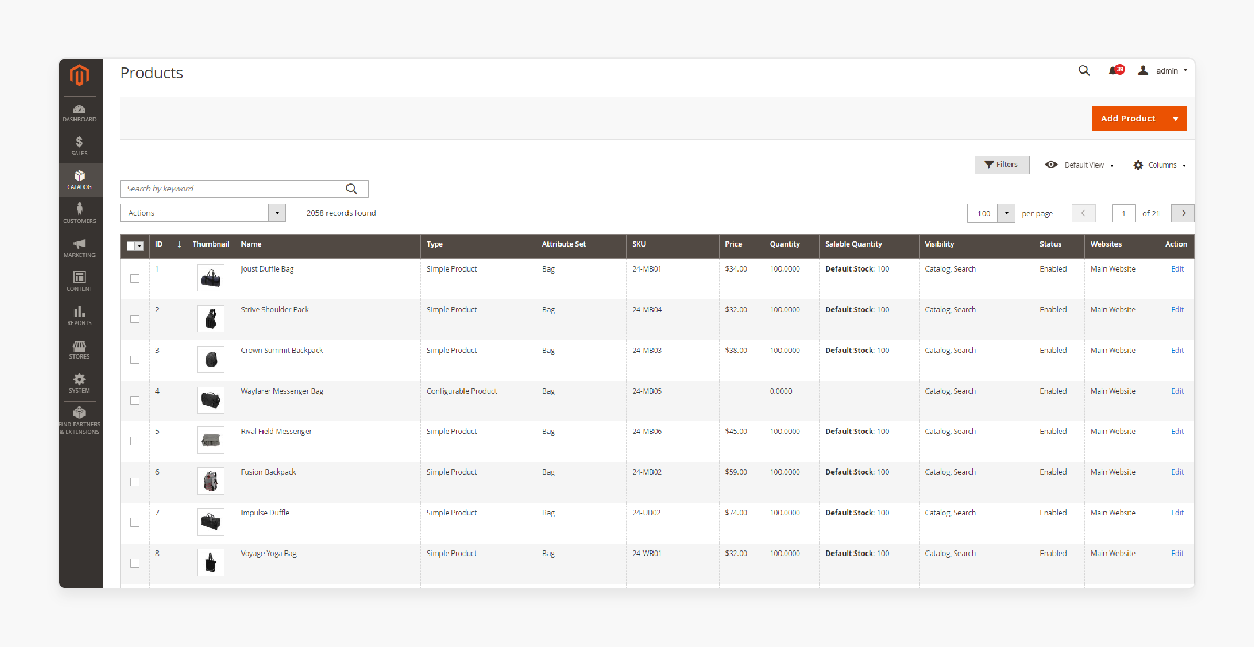Viewport: 1254px width, 647px height.
Task: Select the Wayfarer Messenger Bag checkbox
Action: (135, 401)
